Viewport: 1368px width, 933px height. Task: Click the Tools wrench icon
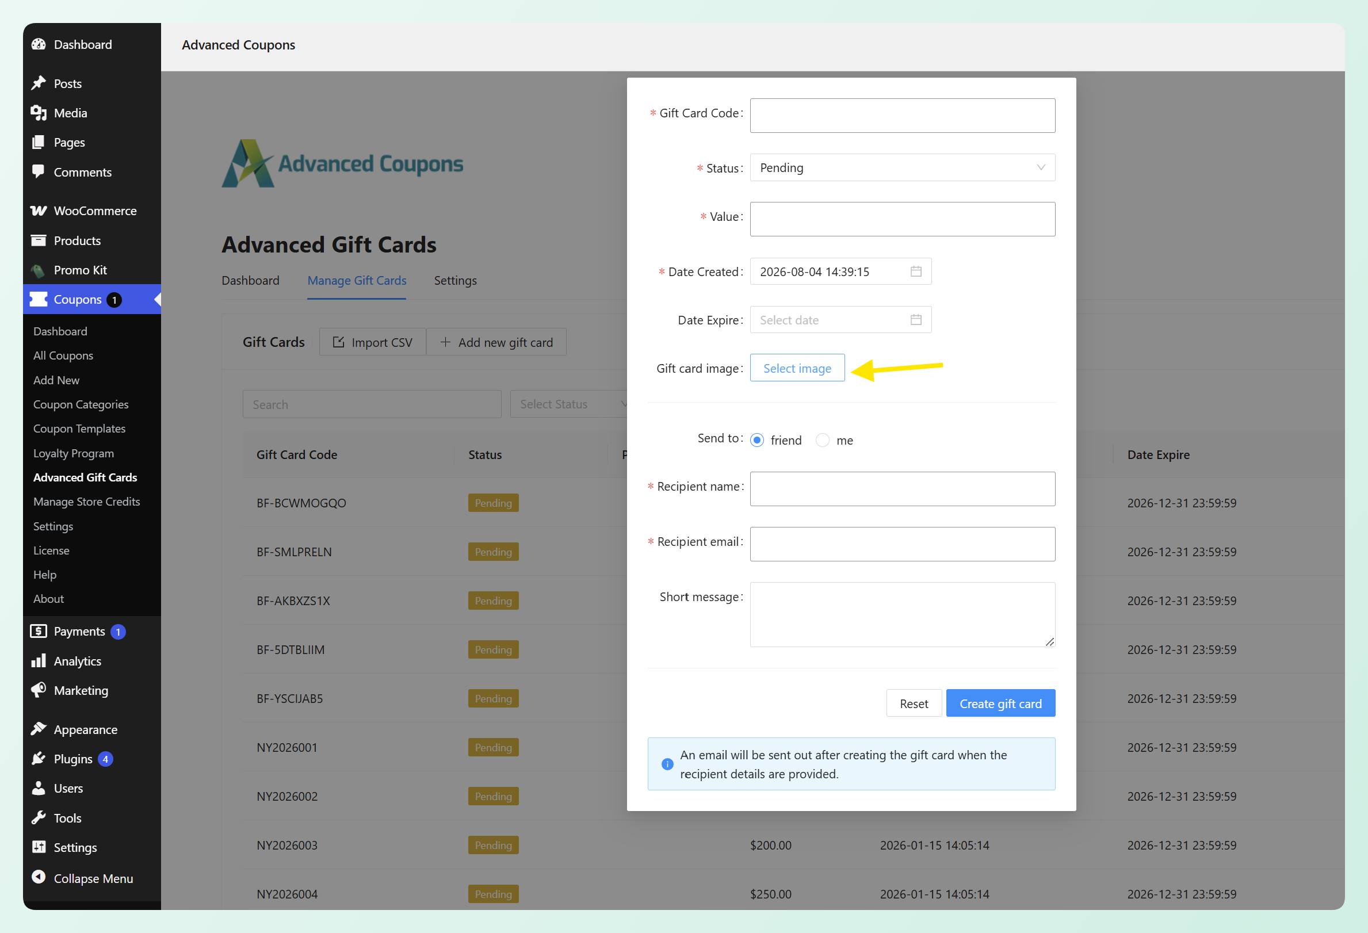pyautogui.click(x=39, y=817)
